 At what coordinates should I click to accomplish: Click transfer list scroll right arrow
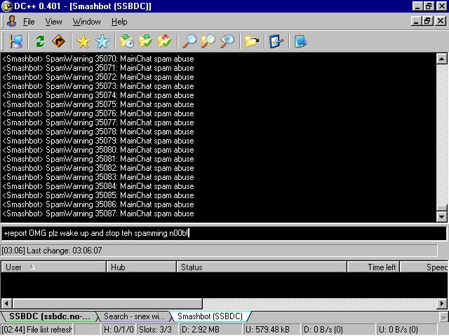(x=442, y=303)
